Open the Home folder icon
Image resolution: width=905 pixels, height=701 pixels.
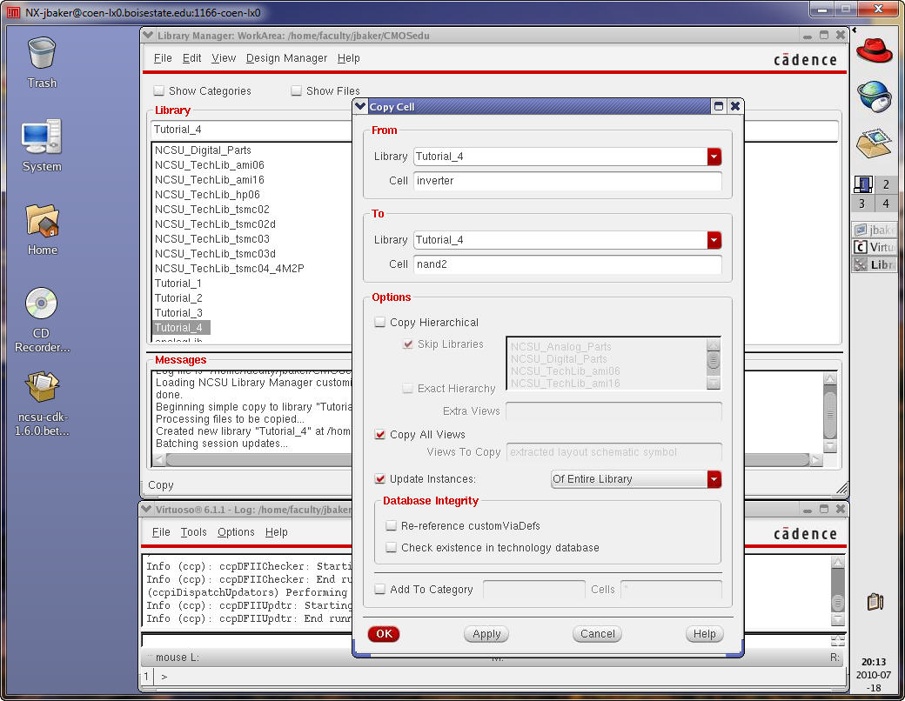pos(41,222)
